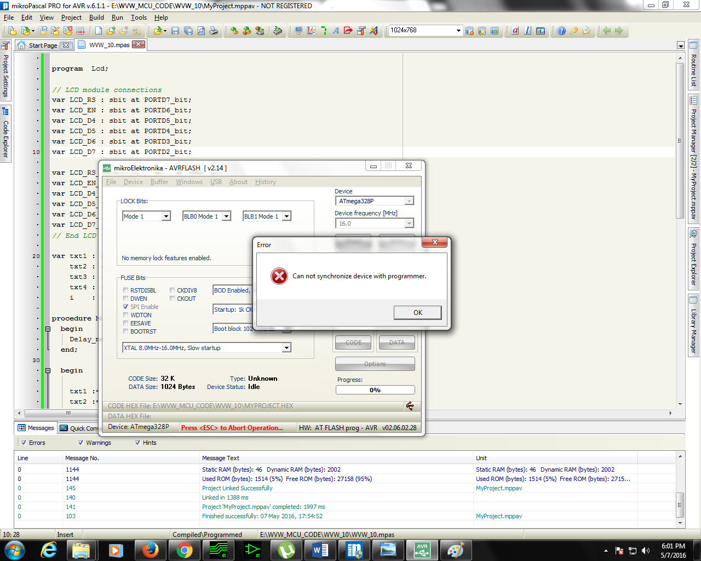Screen dimensions: 701x561
Task: Open Firefox from the taskbar
Action: tap(150, 549)
